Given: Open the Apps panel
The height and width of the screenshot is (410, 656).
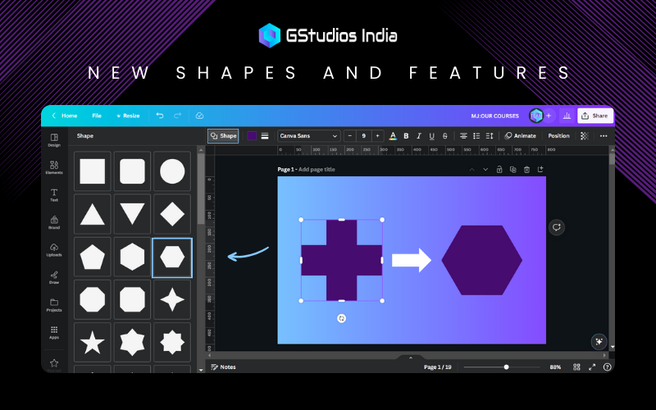Looking at the screenshot, I should [54, 332].
